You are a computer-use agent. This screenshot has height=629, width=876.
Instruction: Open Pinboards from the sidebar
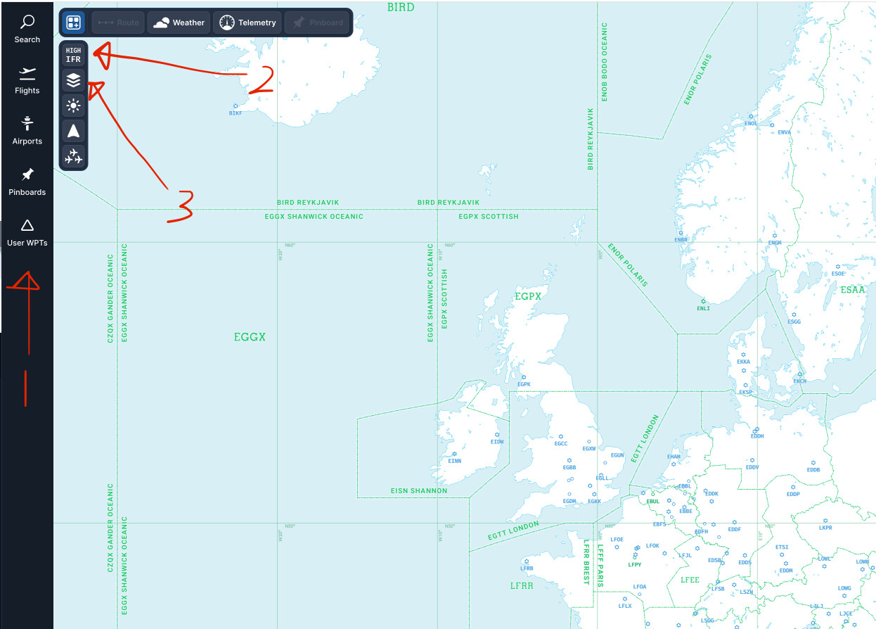27,182
